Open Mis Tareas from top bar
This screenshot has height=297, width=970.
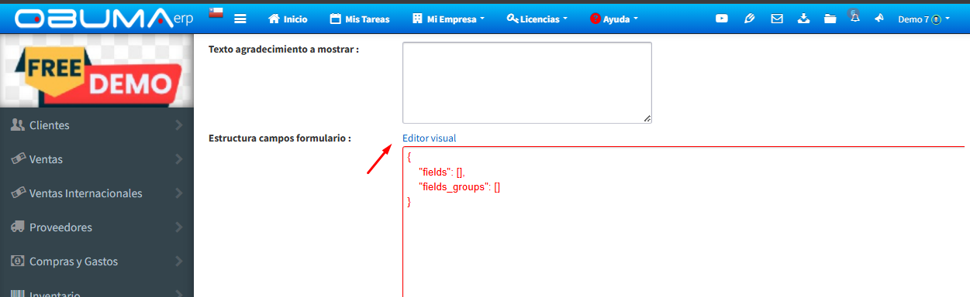(360, 19)
